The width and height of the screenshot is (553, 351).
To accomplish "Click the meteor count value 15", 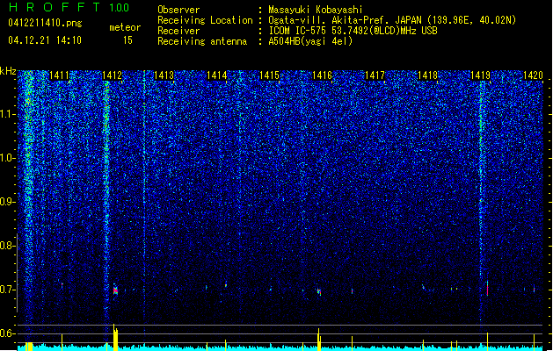I will (x=127, y=40).
